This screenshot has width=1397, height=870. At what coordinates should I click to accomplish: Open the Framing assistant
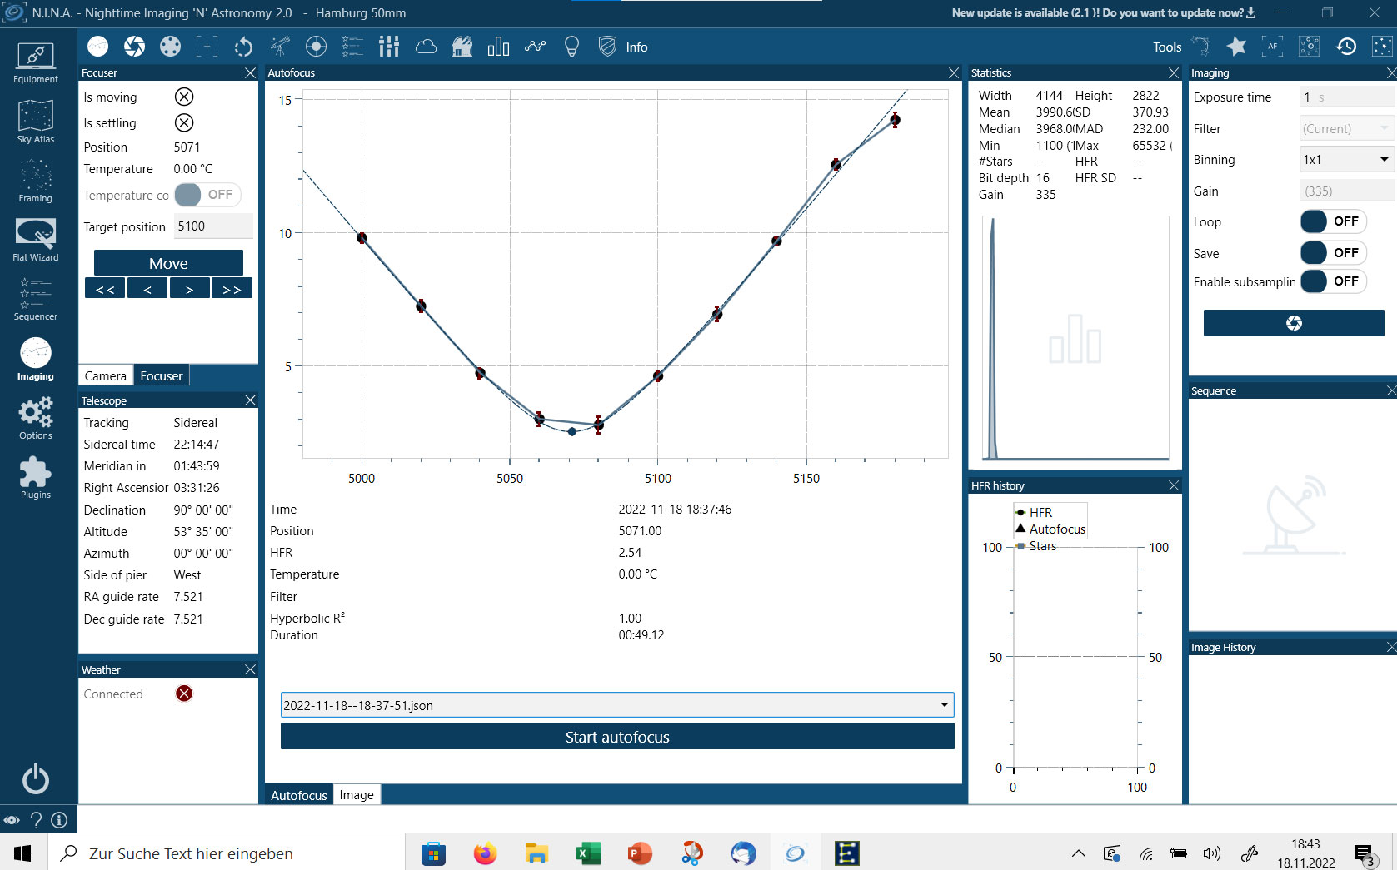click(x=35, y=181)
